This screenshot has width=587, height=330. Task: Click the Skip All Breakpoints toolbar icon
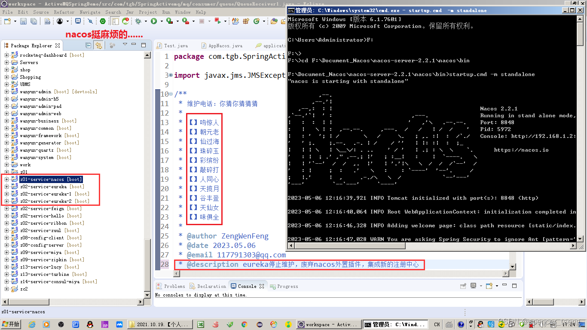tap(91, 20)
